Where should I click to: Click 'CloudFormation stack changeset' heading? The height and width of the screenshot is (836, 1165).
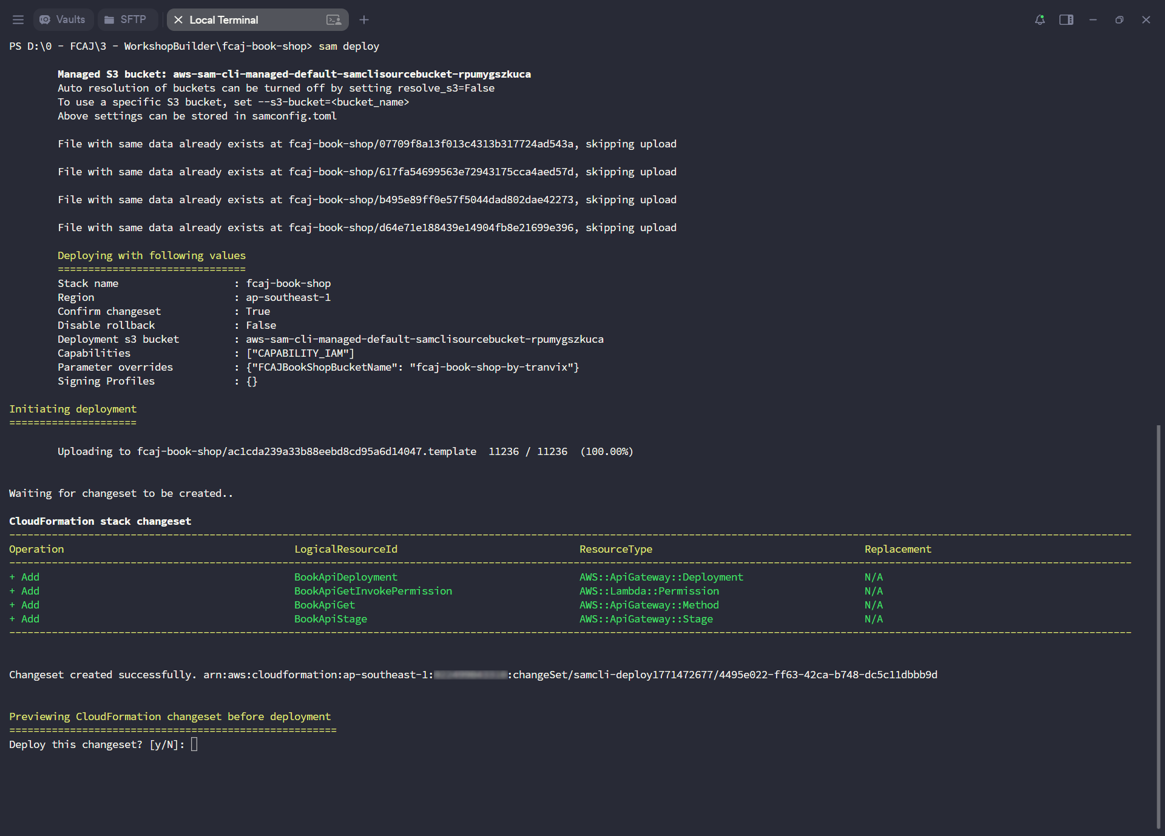pyautogui.click(x=100, y=521)
